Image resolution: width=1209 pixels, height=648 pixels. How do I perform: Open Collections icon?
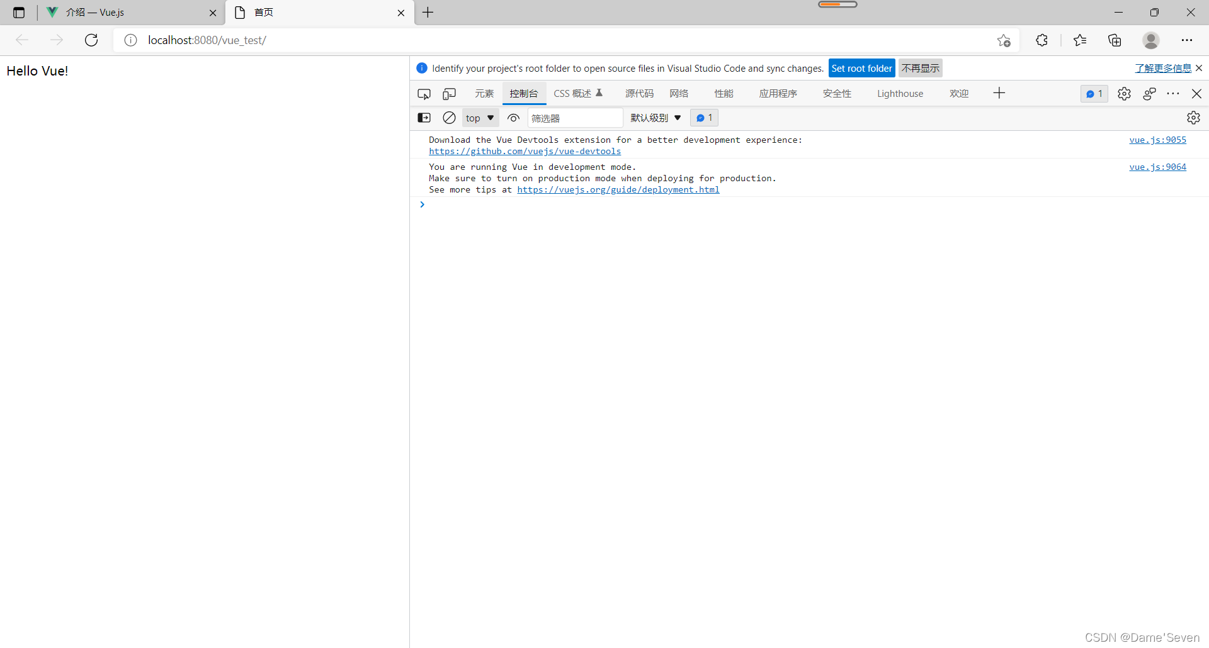(x=1115, y=40)
